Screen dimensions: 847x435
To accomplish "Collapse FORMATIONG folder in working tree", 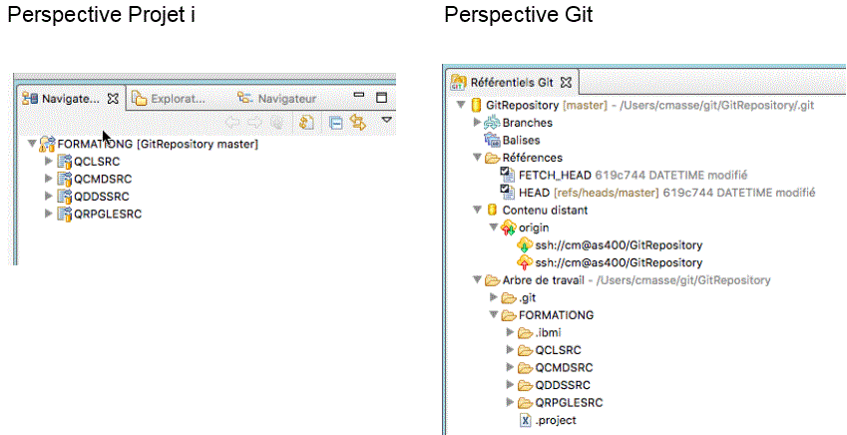I will point(493,314).
